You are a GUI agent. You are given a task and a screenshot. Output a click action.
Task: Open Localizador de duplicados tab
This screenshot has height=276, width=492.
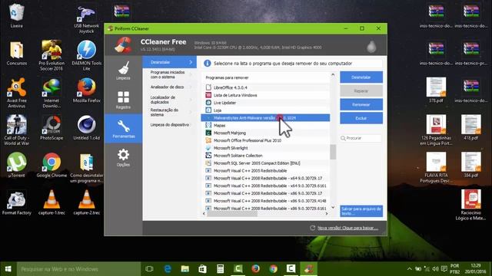pyautogui.click(x=169, y=100)
